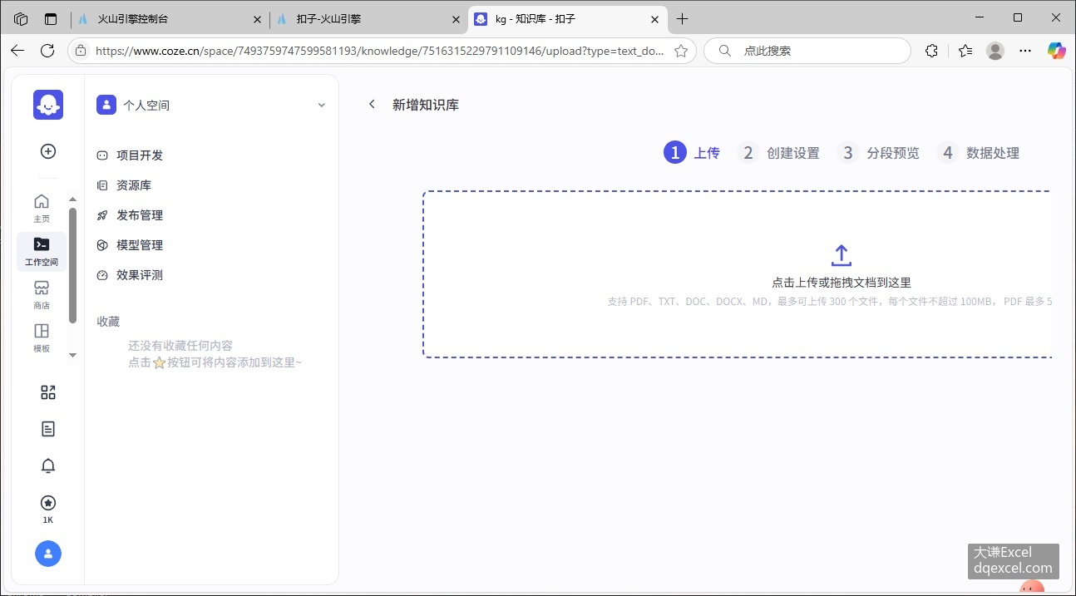The image size is (1076, 596).
Task: Click the plus create button in sidebar
Action: pos(48,151)
